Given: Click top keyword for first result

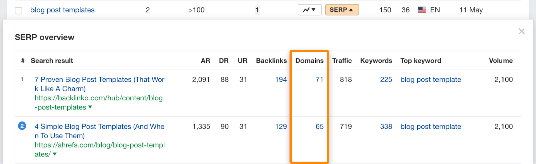Looking at the screenshot, I should [430, 80].
